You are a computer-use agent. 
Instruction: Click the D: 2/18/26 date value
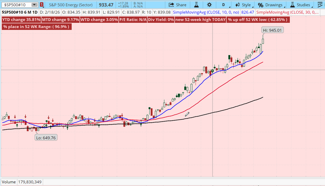50,12
